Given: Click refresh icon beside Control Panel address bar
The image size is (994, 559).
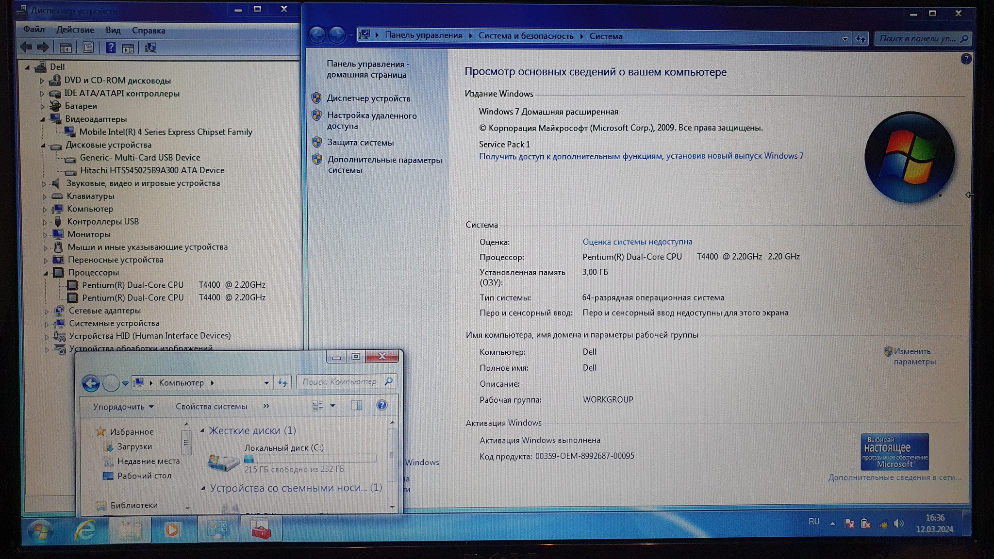Looking at the screenshot, I should tap(861, 38).
